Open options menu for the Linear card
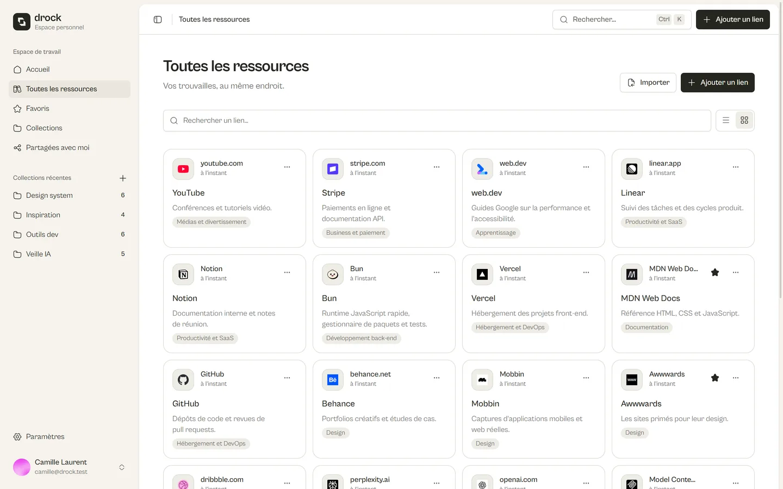This screenshot has height=489, width=783. (736, 167)
